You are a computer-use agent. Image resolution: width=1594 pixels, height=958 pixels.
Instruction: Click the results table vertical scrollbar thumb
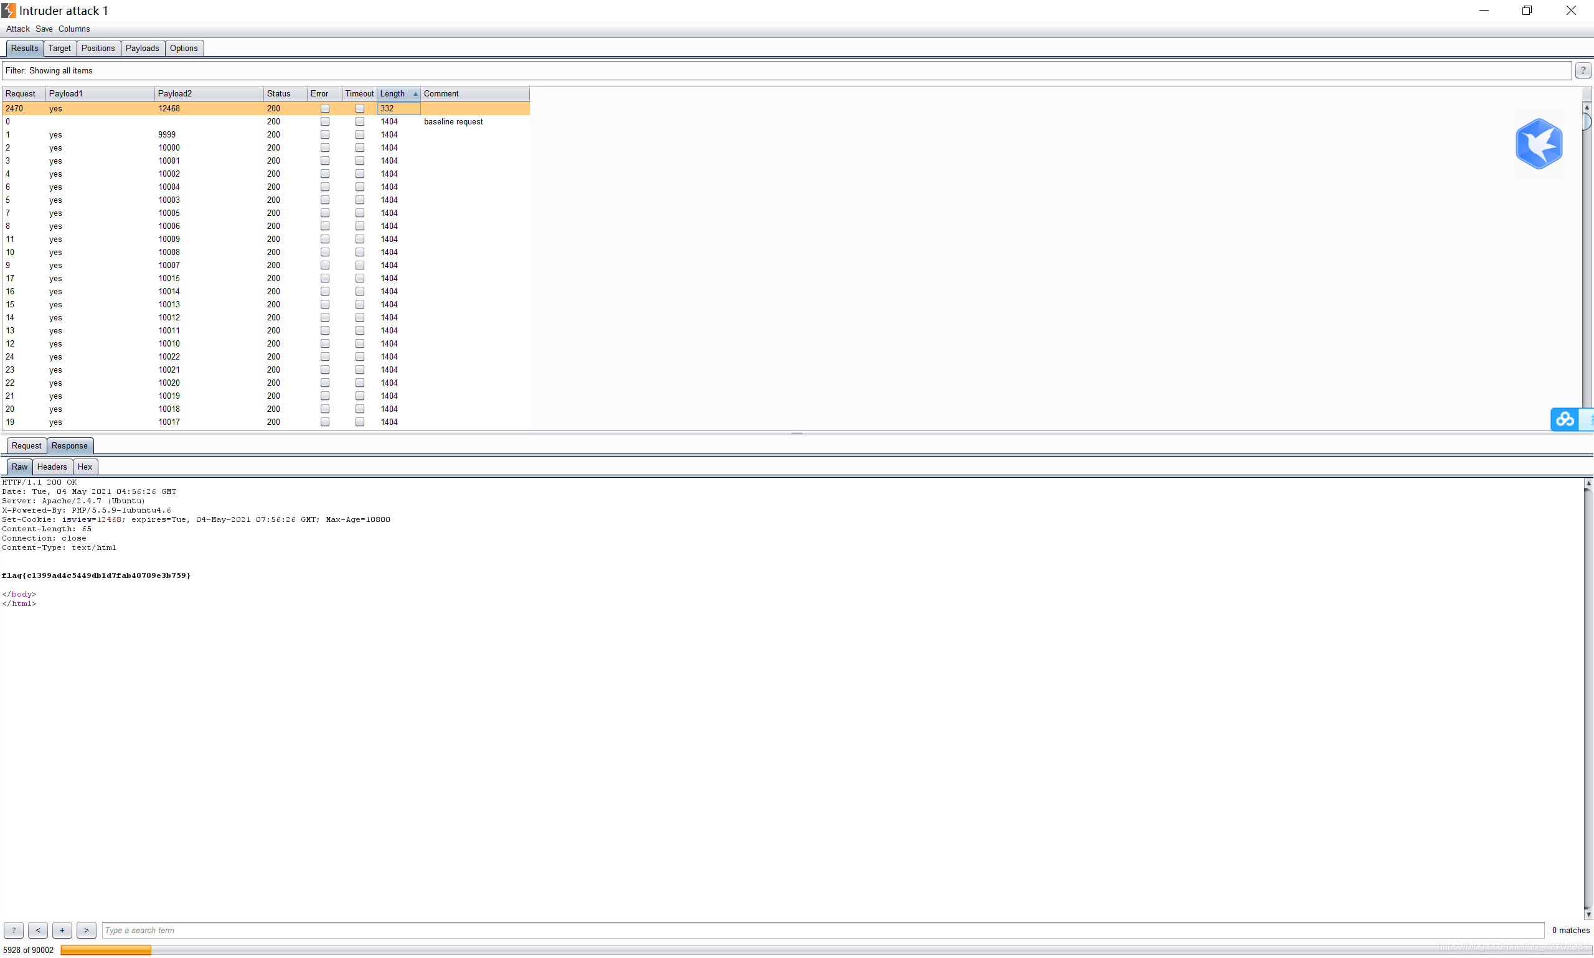point(1587,121)
